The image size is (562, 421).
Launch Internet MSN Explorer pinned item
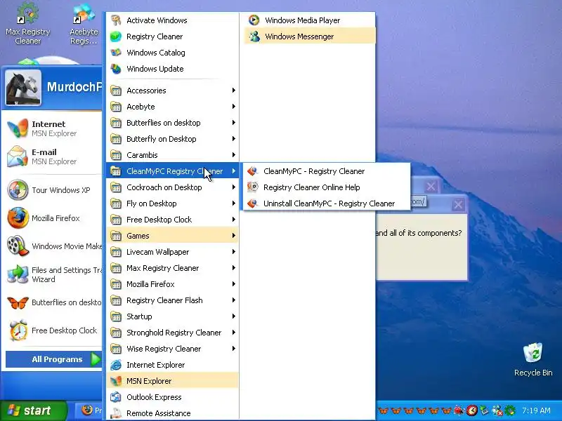[53, 128]
